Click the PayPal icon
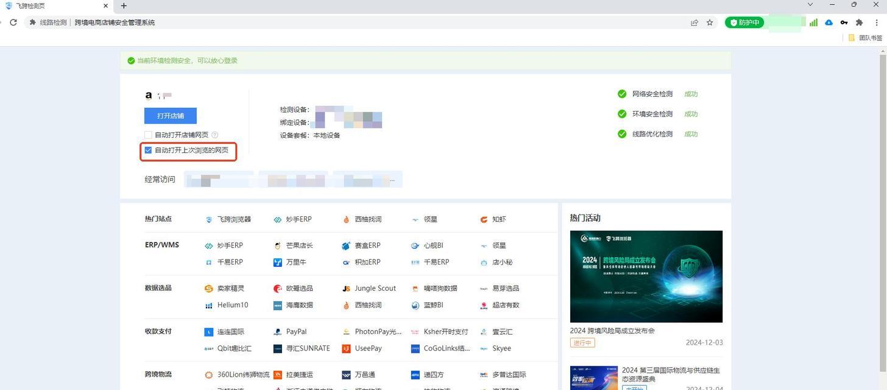The image size is (887, 390). tap(278, 332)
